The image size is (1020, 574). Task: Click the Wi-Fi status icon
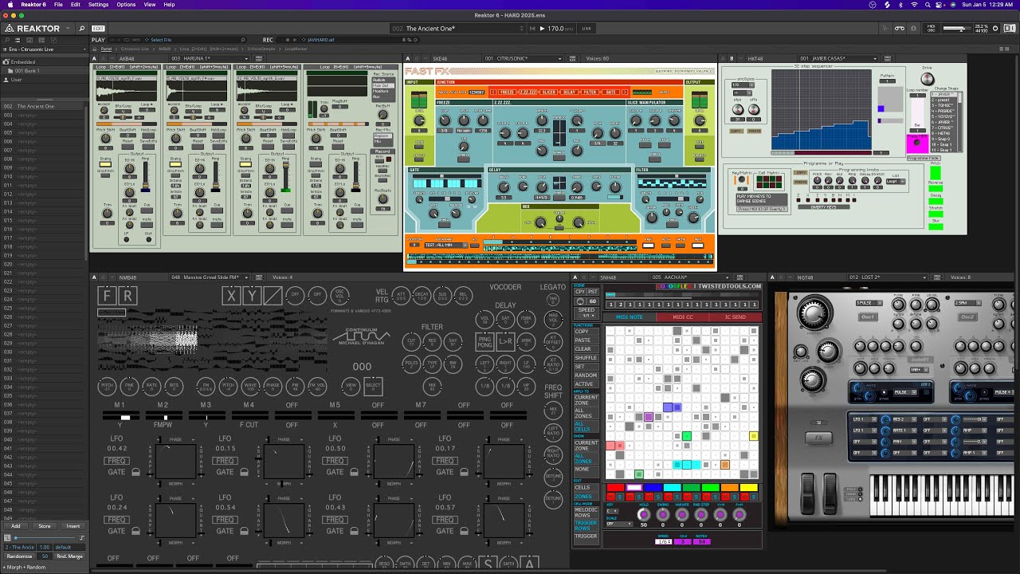click(x=914, y=5)
